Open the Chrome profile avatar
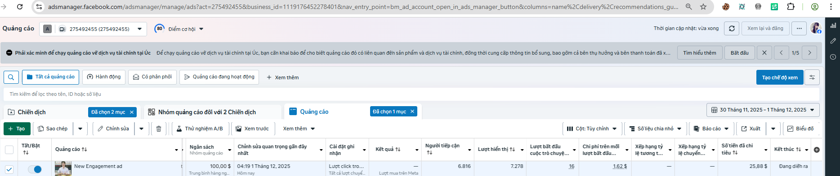 pyautogui.click(x=815, y=7)
